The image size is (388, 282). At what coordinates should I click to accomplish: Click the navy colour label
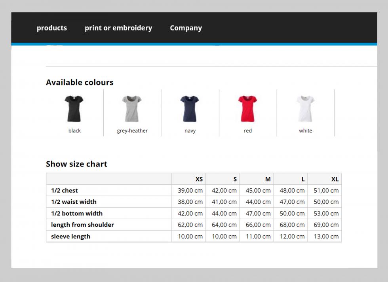(x=190, y=131)
